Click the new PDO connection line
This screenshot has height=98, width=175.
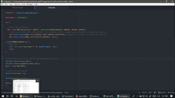click(47, 30)
